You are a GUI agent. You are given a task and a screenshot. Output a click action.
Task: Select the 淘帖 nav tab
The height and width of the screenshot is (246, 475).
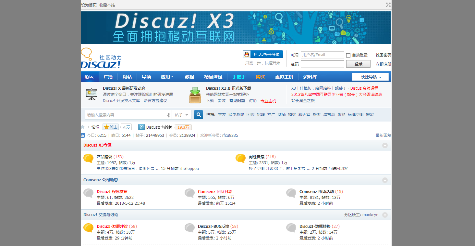click(127, 77)
